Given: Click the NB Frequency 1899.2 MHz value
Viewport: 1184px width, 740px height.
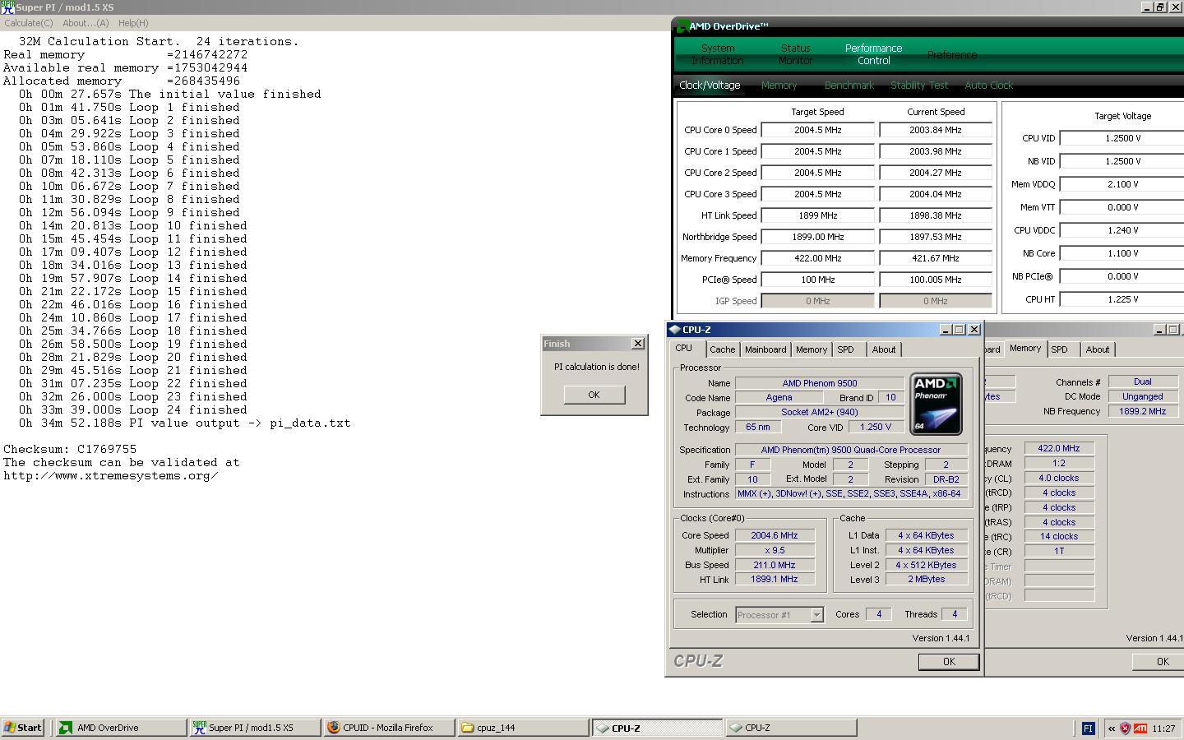Looking at the screenshot, I should coord(1143,411).
